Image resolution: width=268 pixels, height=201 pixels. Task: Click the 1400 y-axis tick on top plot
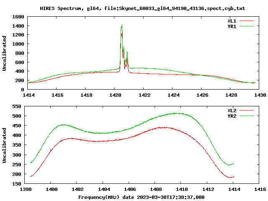[x=18, y=26]
